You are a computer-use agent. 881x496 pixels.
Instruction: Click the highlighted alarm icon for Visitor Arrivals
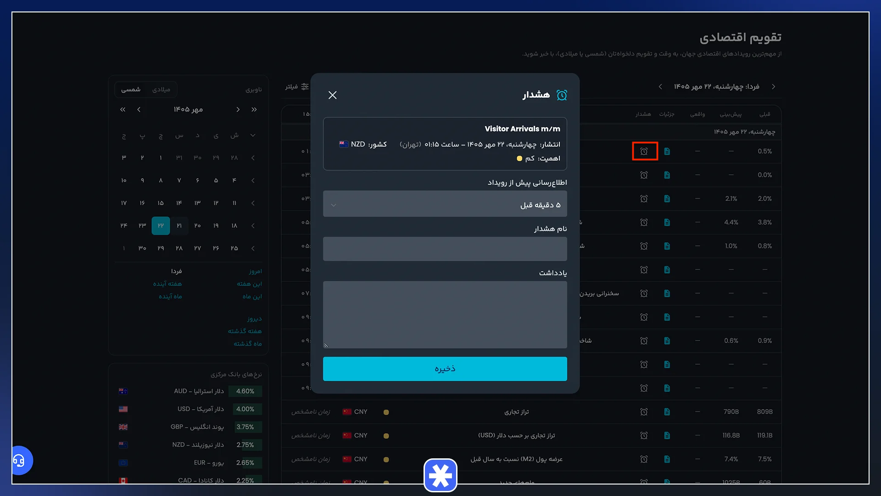click(x=644, y=152)
